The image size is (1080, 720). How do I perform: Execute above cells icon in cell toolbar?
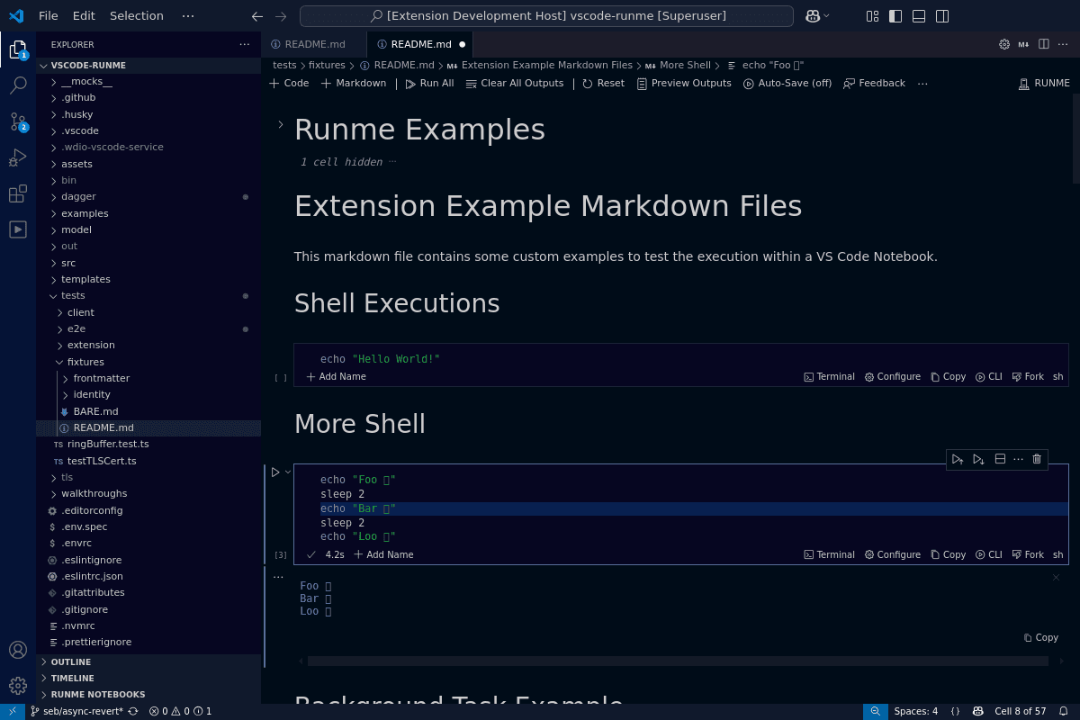click(957, 459)
